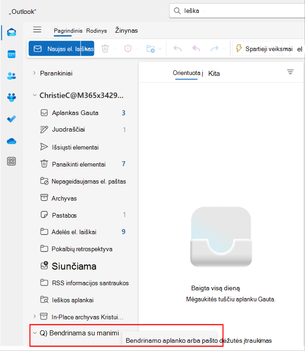Collapse the ChristieC account folder tree
The height and width of the screenshot is (351, 305).
[x=35, y=95]
